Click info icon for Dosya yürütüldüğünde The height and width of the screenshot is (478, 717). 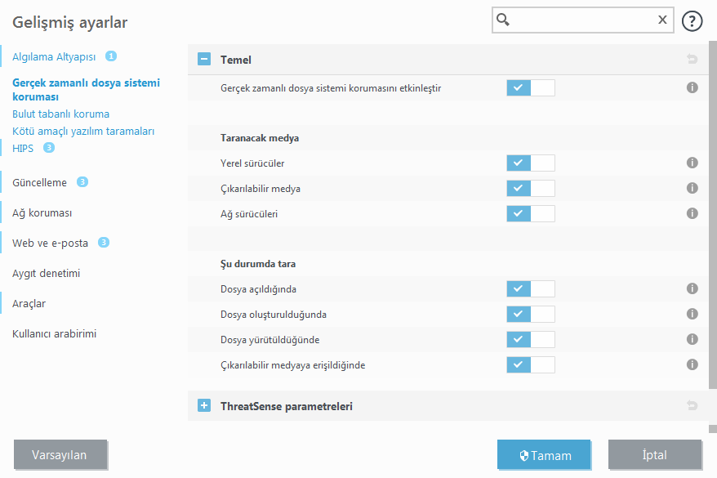(x=693, y=339)
